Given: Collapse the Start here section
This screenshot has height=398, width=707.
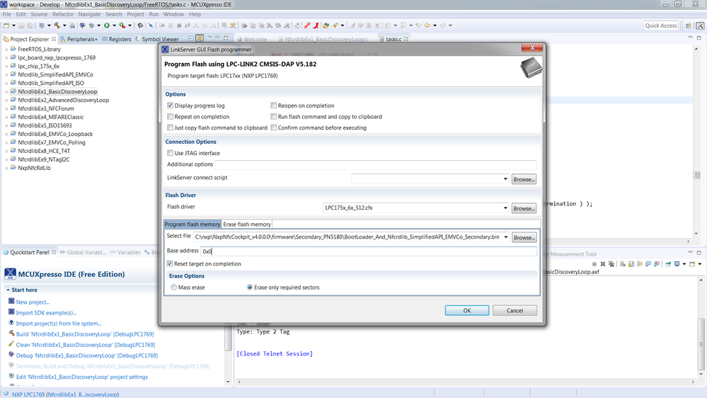Looking at the screenshot, I should (x=8, y=290).
